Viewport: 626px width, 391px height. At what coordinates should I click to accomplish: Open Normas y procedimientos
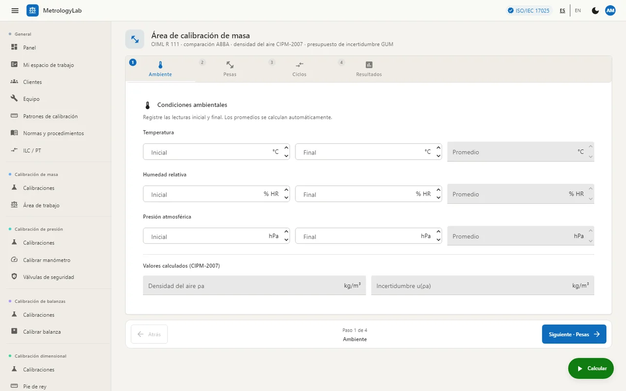click(x=55, y=133)
